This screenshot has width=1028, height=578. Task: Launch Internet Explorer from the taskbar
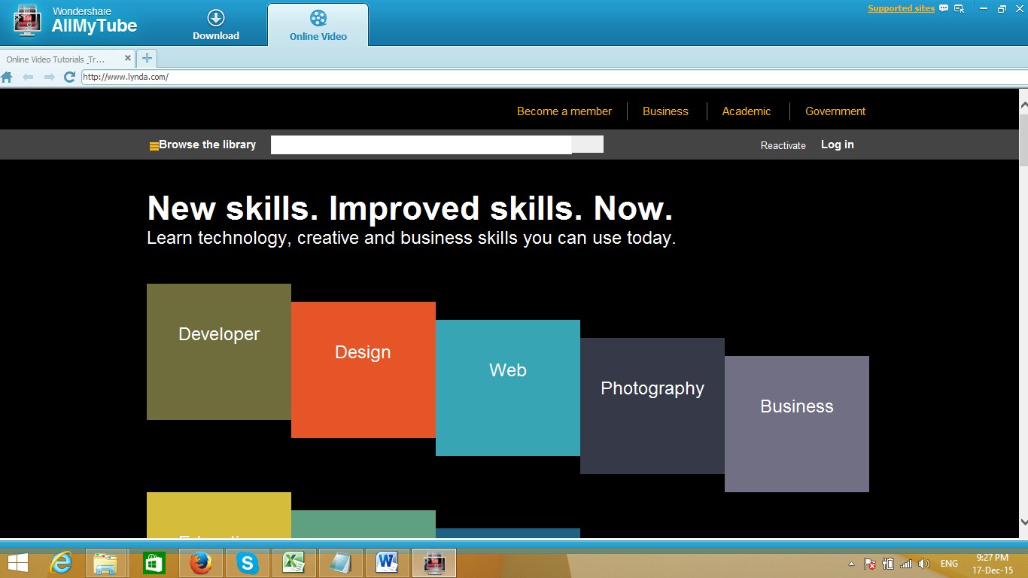click(x=61, y=563)
